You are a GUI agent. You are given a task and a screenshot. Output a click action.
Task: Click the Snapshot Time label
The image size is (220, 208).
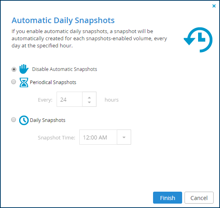[57, 138]
